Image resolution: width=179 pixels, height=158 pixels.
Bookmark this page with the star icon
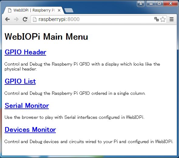tap(163, 19)
